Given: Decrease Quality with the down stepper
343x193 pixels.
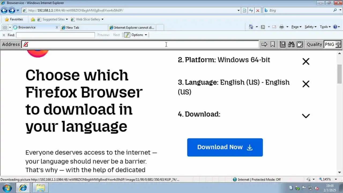Looking at the screenshot, I should point(338,46).
